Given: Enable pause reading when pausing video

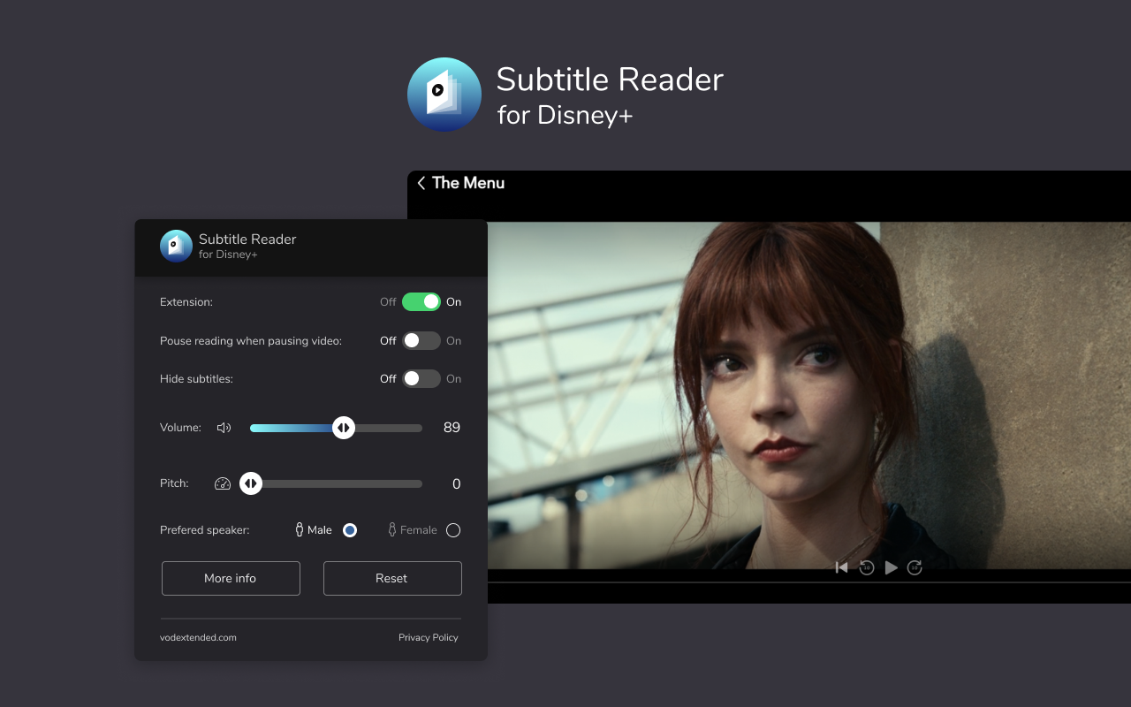Looking at the screenshot, I should coord(421,340).
